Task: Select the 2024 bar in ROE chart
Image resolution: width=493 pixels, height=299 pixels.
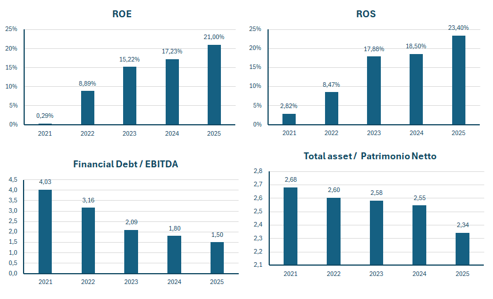Action: (173, 92)
